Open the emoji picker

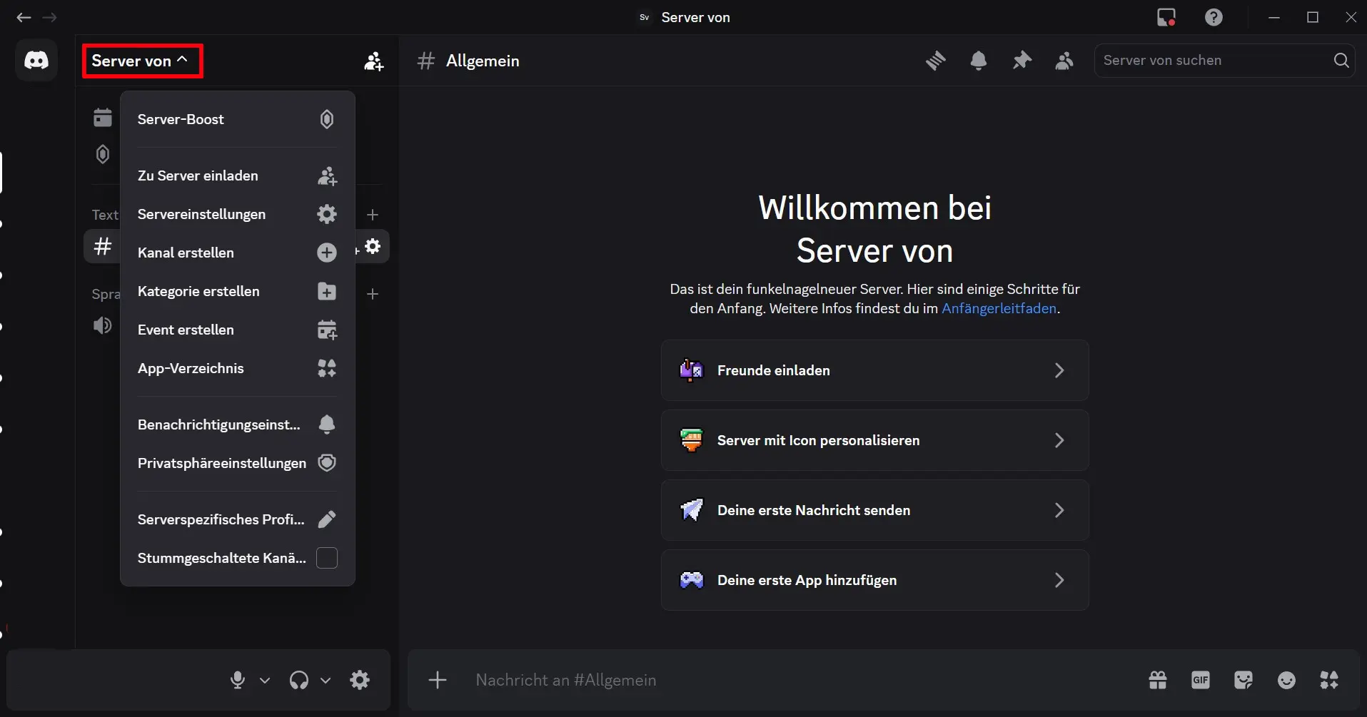(1287, 680)
